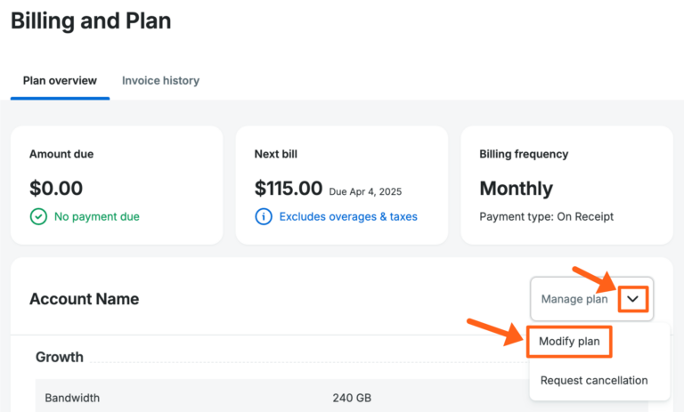Viewport: 684px width, 412px height.
Task: Click the No payment due text
Action: (x=97, y=216)
